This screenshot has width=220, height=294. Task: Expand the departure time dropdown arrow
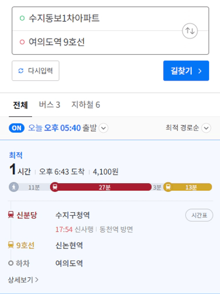(103, 128)
